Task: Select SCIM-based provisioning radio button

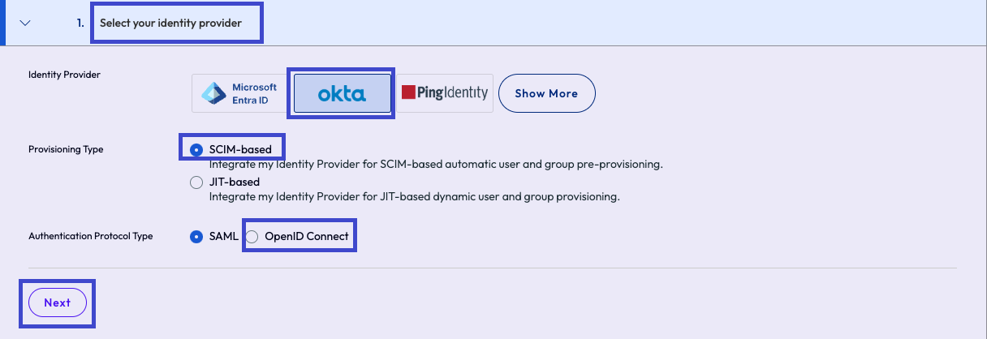Action: pos(196,149)
